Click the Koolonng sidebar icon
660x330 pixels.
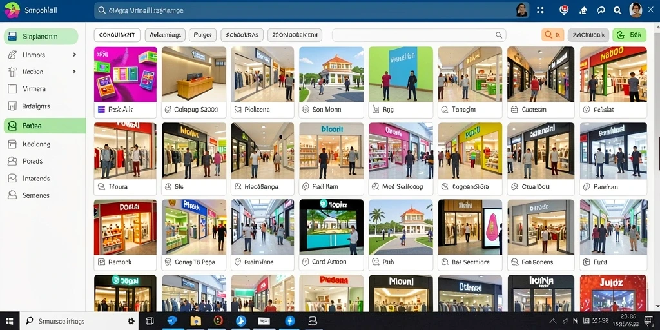click(13, 144)
